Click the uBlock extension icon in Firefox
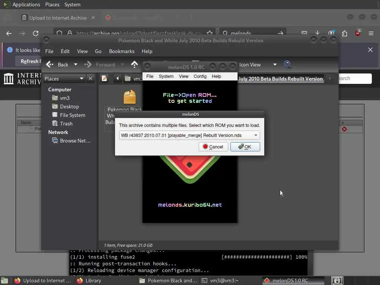380x285 pixels. tap(358, 33)
